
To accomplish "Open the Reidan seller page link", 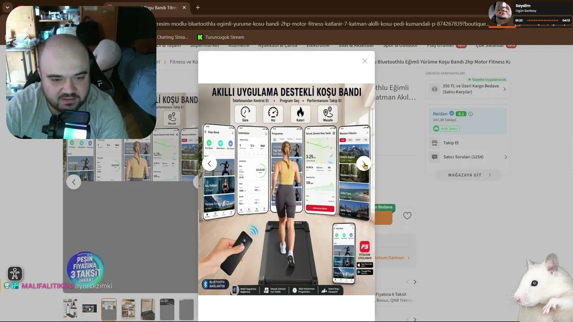I will click(440, 114).
